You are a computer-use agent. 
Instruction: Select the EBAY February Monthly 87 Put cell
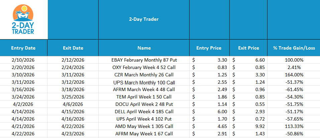coord(144,60)
